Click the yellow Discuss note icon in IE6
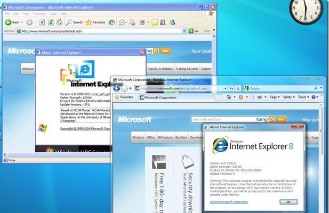 [x=155, y=22]
